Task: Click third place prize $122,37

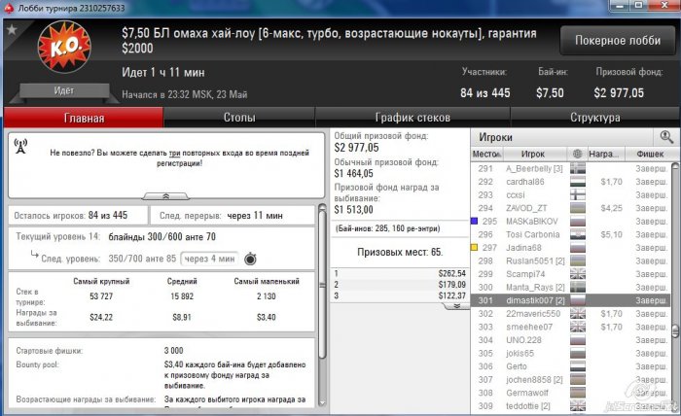Action: 451,295
